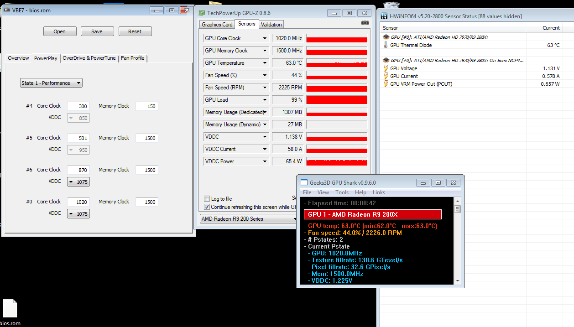Click the Save button in VBE7
This screenshot has width=574, height=327.
97,31
